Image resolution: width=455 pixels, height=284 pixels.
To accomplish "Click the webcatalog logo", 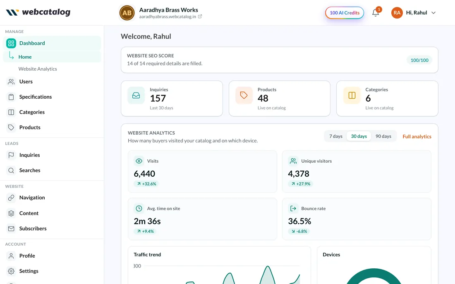I will pyautogui.click(x=38, y=12).
